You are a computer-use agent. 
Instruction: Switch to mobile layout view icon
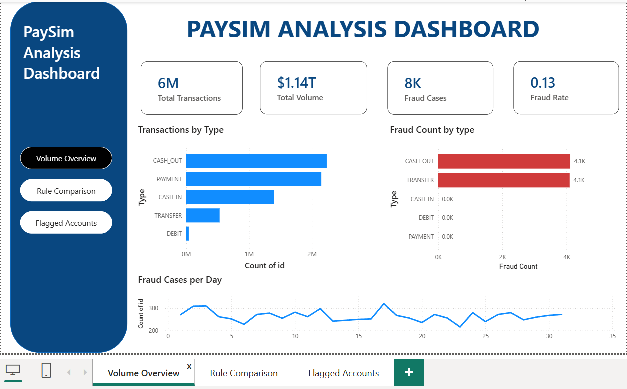(46, 370)
